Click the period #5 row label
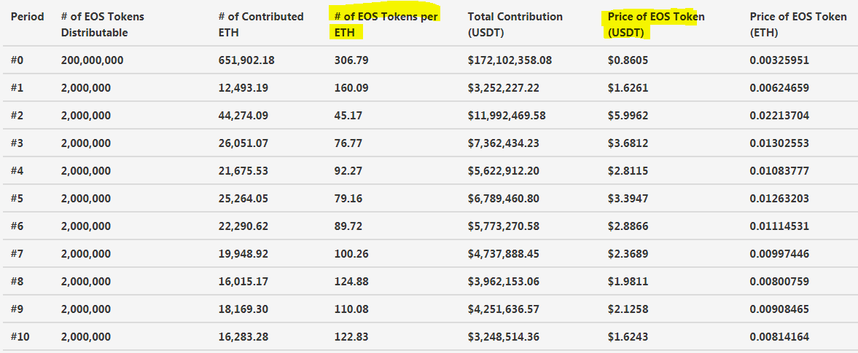This screenshot has height=353, width=858. click(17, 199)
